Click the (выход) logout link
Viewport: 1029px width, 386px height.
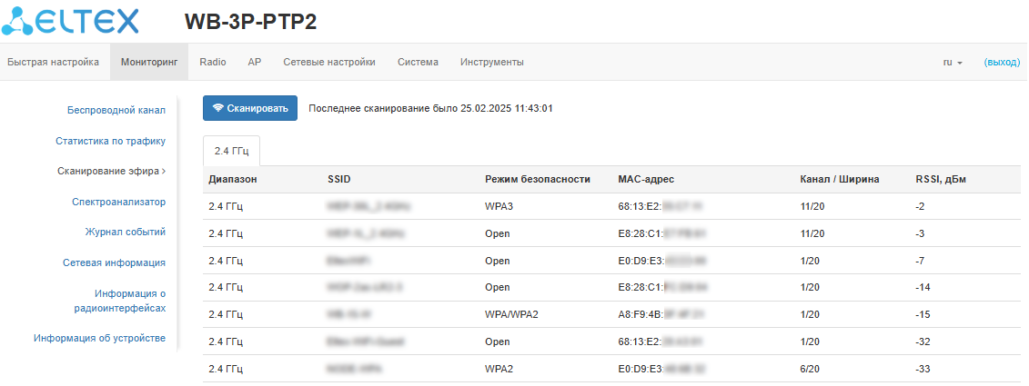coord(1002,63)
